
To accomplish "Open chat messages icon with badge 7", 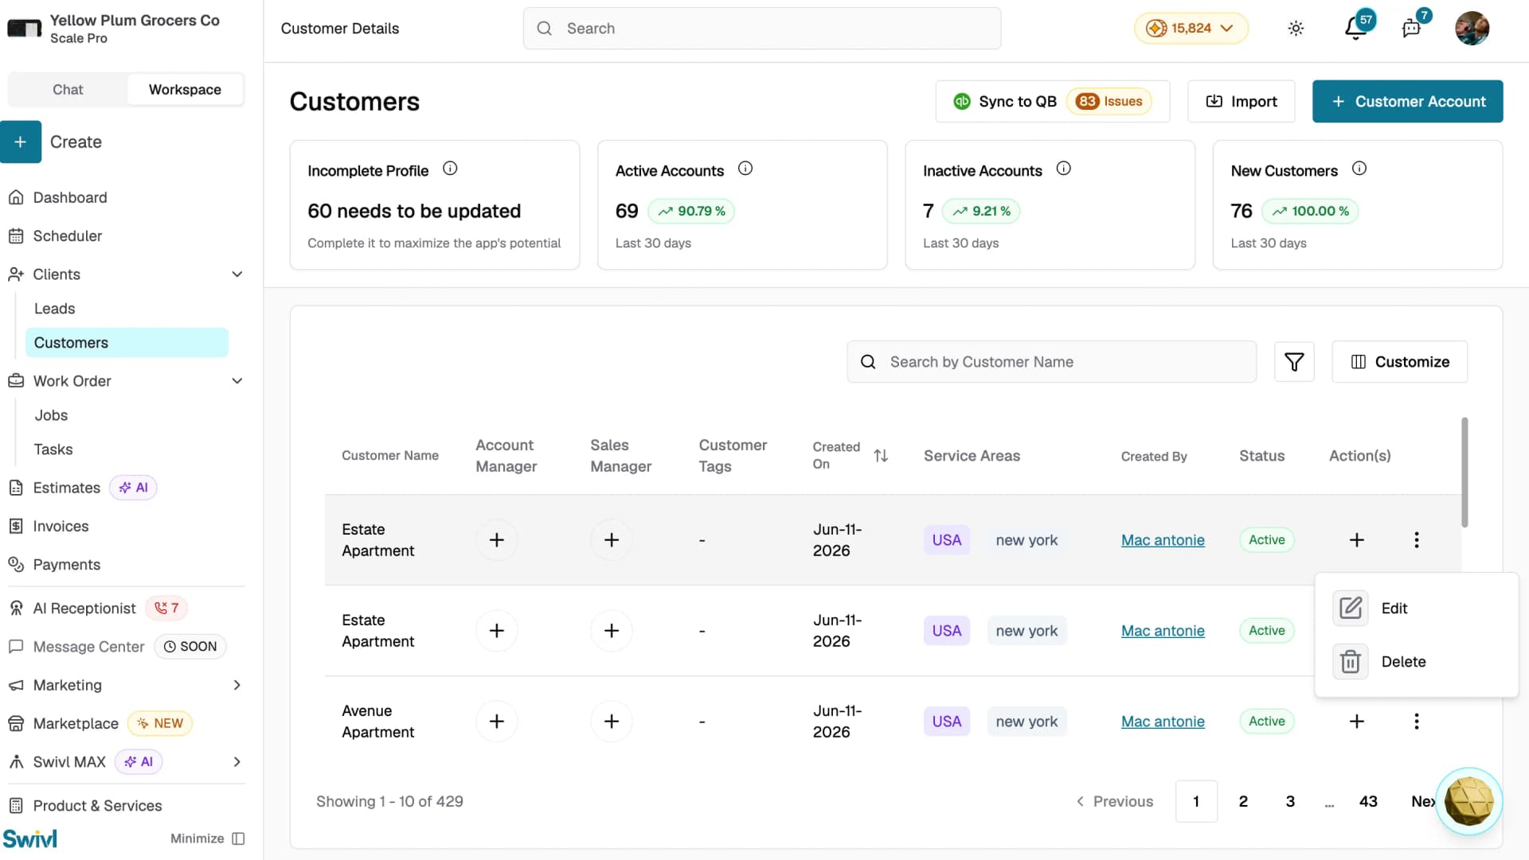I will (1411, 29).
